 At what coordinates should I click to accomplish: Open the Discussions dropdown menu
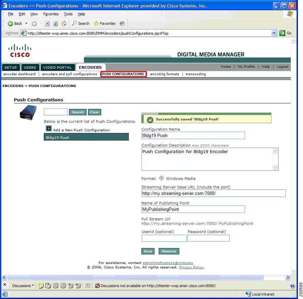[22, 286]
